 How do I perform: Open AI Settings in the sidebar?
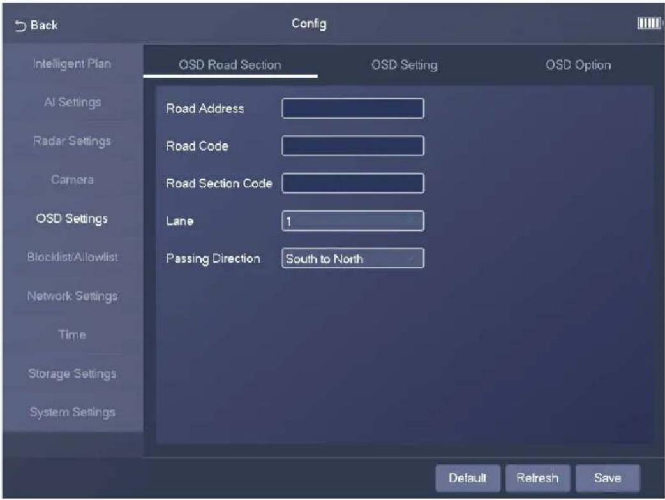(72, 102)
